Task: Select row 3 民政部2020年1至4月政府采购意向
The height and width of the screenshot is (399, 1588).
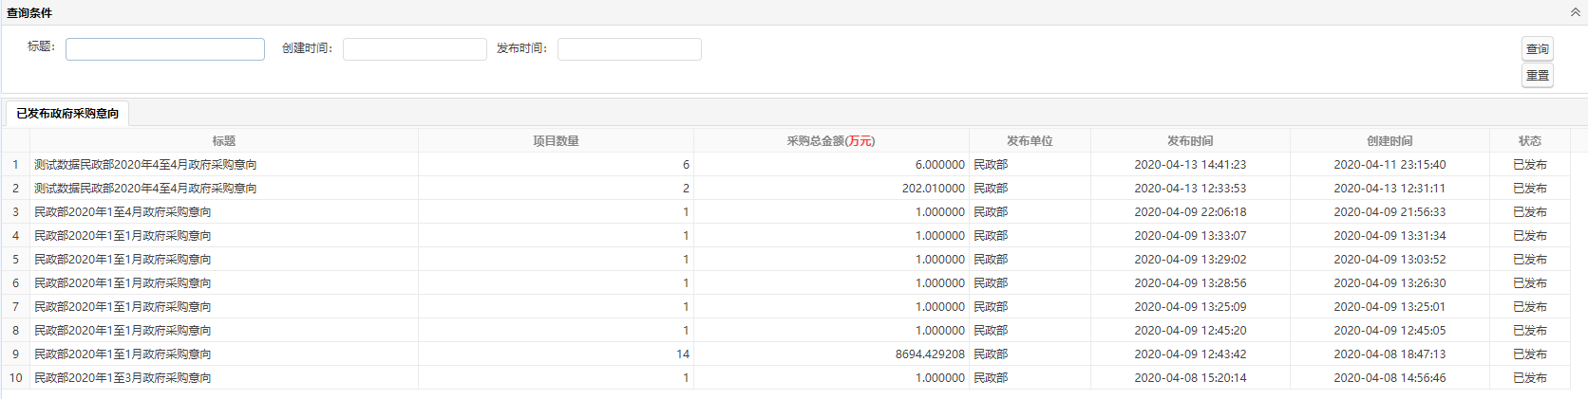Action: [x=123, y=212]
